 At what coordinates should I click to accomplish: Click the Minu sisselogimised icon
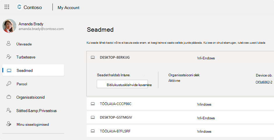coord(9,124)
